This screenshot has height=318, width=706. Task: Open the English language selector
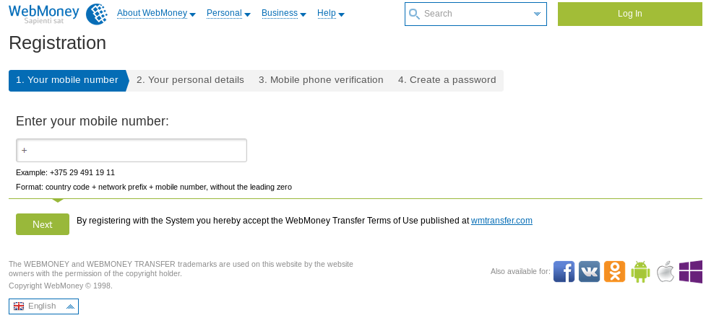[x=43, y=306]
